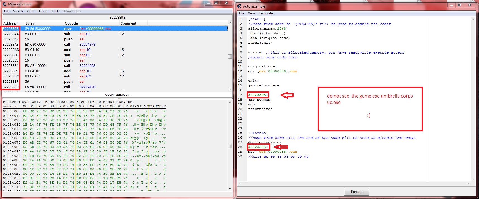Open the Tools menu in Memory Viewer
This screenshot has height=199, width=479.
coord(55,11)
